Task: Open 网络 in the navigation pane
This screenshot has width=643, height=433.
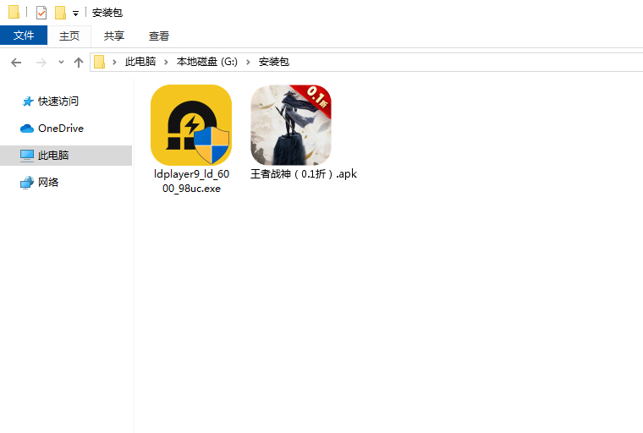Action: click(x=48, y=182)
